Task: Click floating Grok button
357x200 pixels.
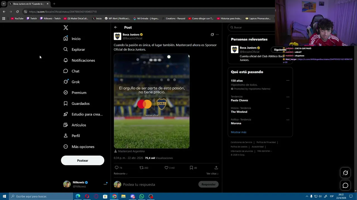Action: pyautogui.click(x=345, y=173)
